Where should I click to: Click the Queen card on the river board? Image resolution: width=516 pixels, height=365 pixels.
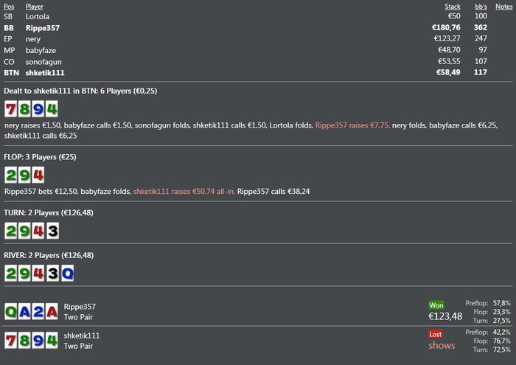(x=65, y=274)
